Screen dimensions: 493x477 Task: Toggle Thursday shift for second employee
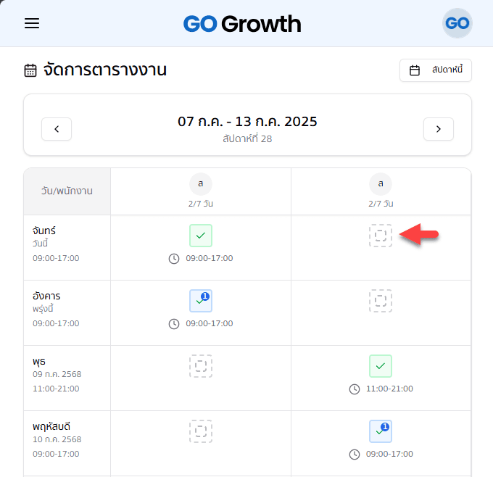[381, 431]
